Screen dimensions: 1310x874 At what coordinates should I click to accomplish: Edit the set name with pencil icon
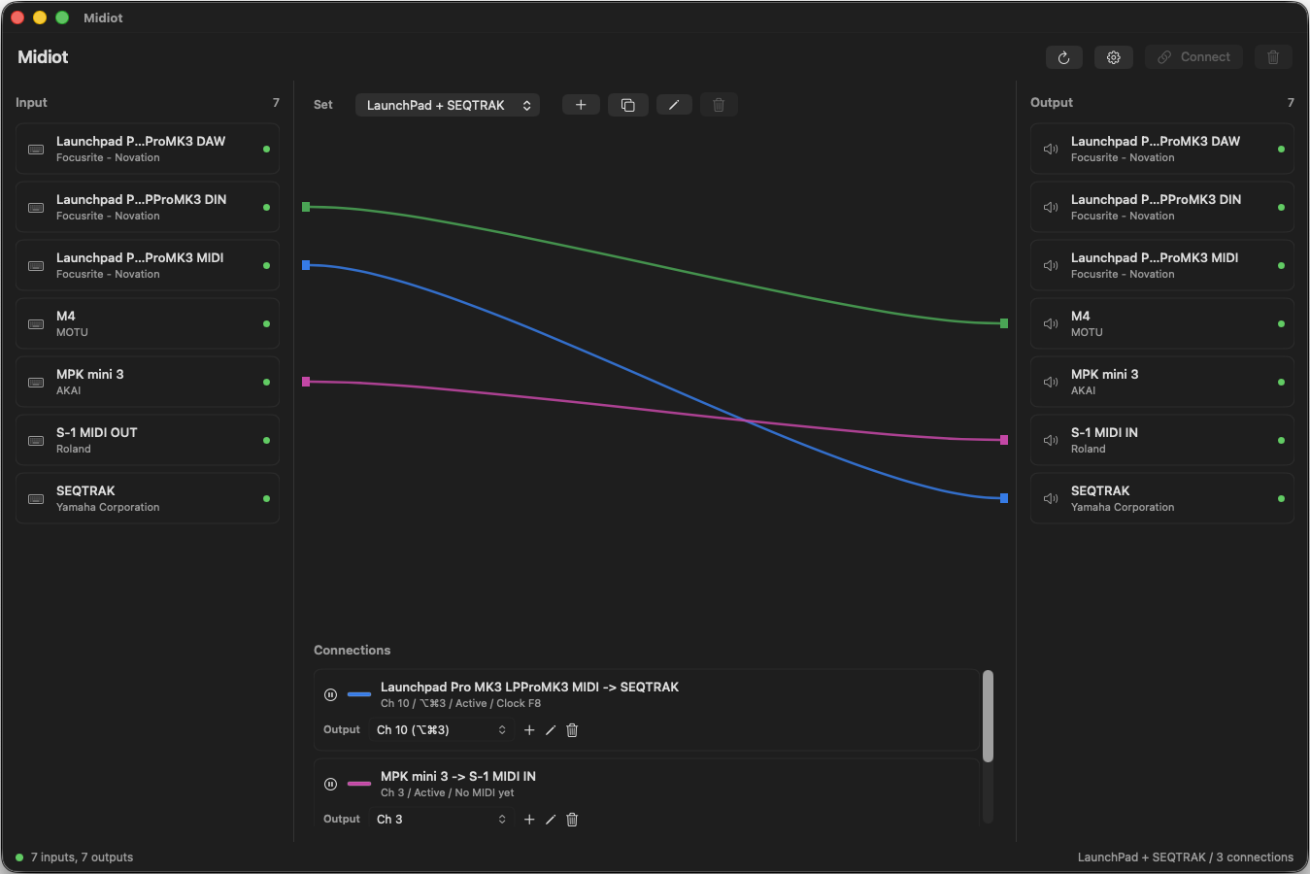click(674, 105)
